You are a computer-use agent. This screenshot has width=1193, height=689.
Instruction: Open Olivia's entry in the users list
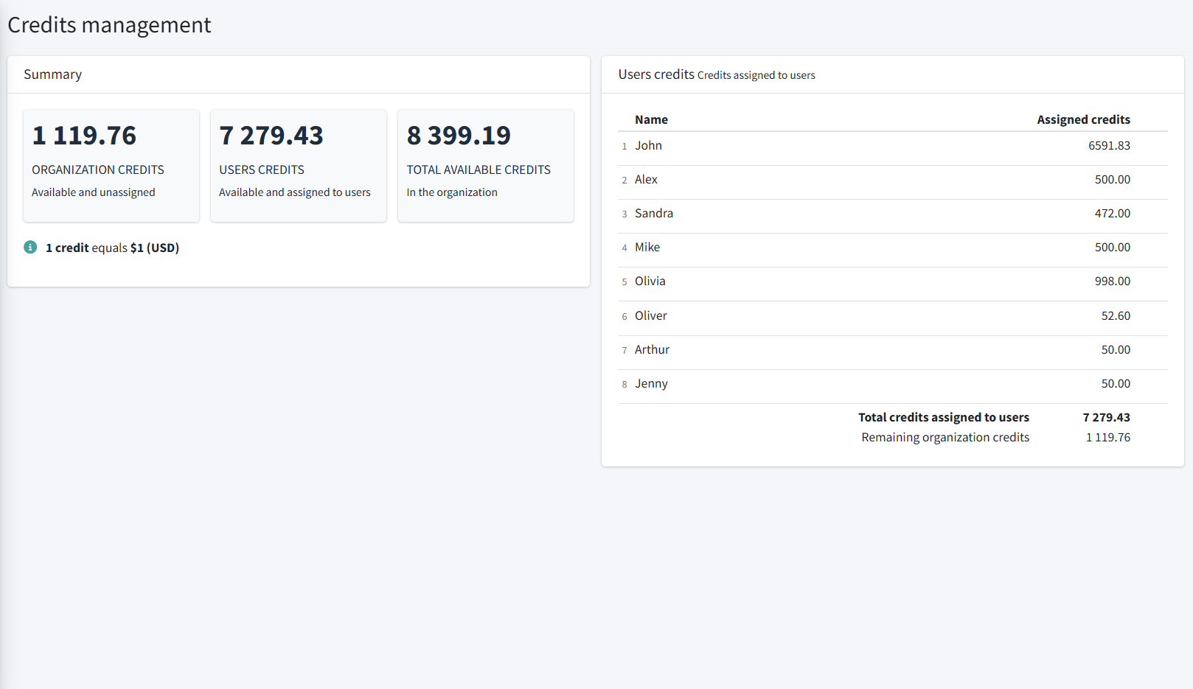click(x=650, y=281)
